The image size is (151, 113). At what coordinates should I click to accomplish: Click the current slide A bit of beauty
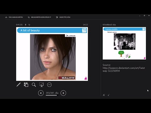52,54
